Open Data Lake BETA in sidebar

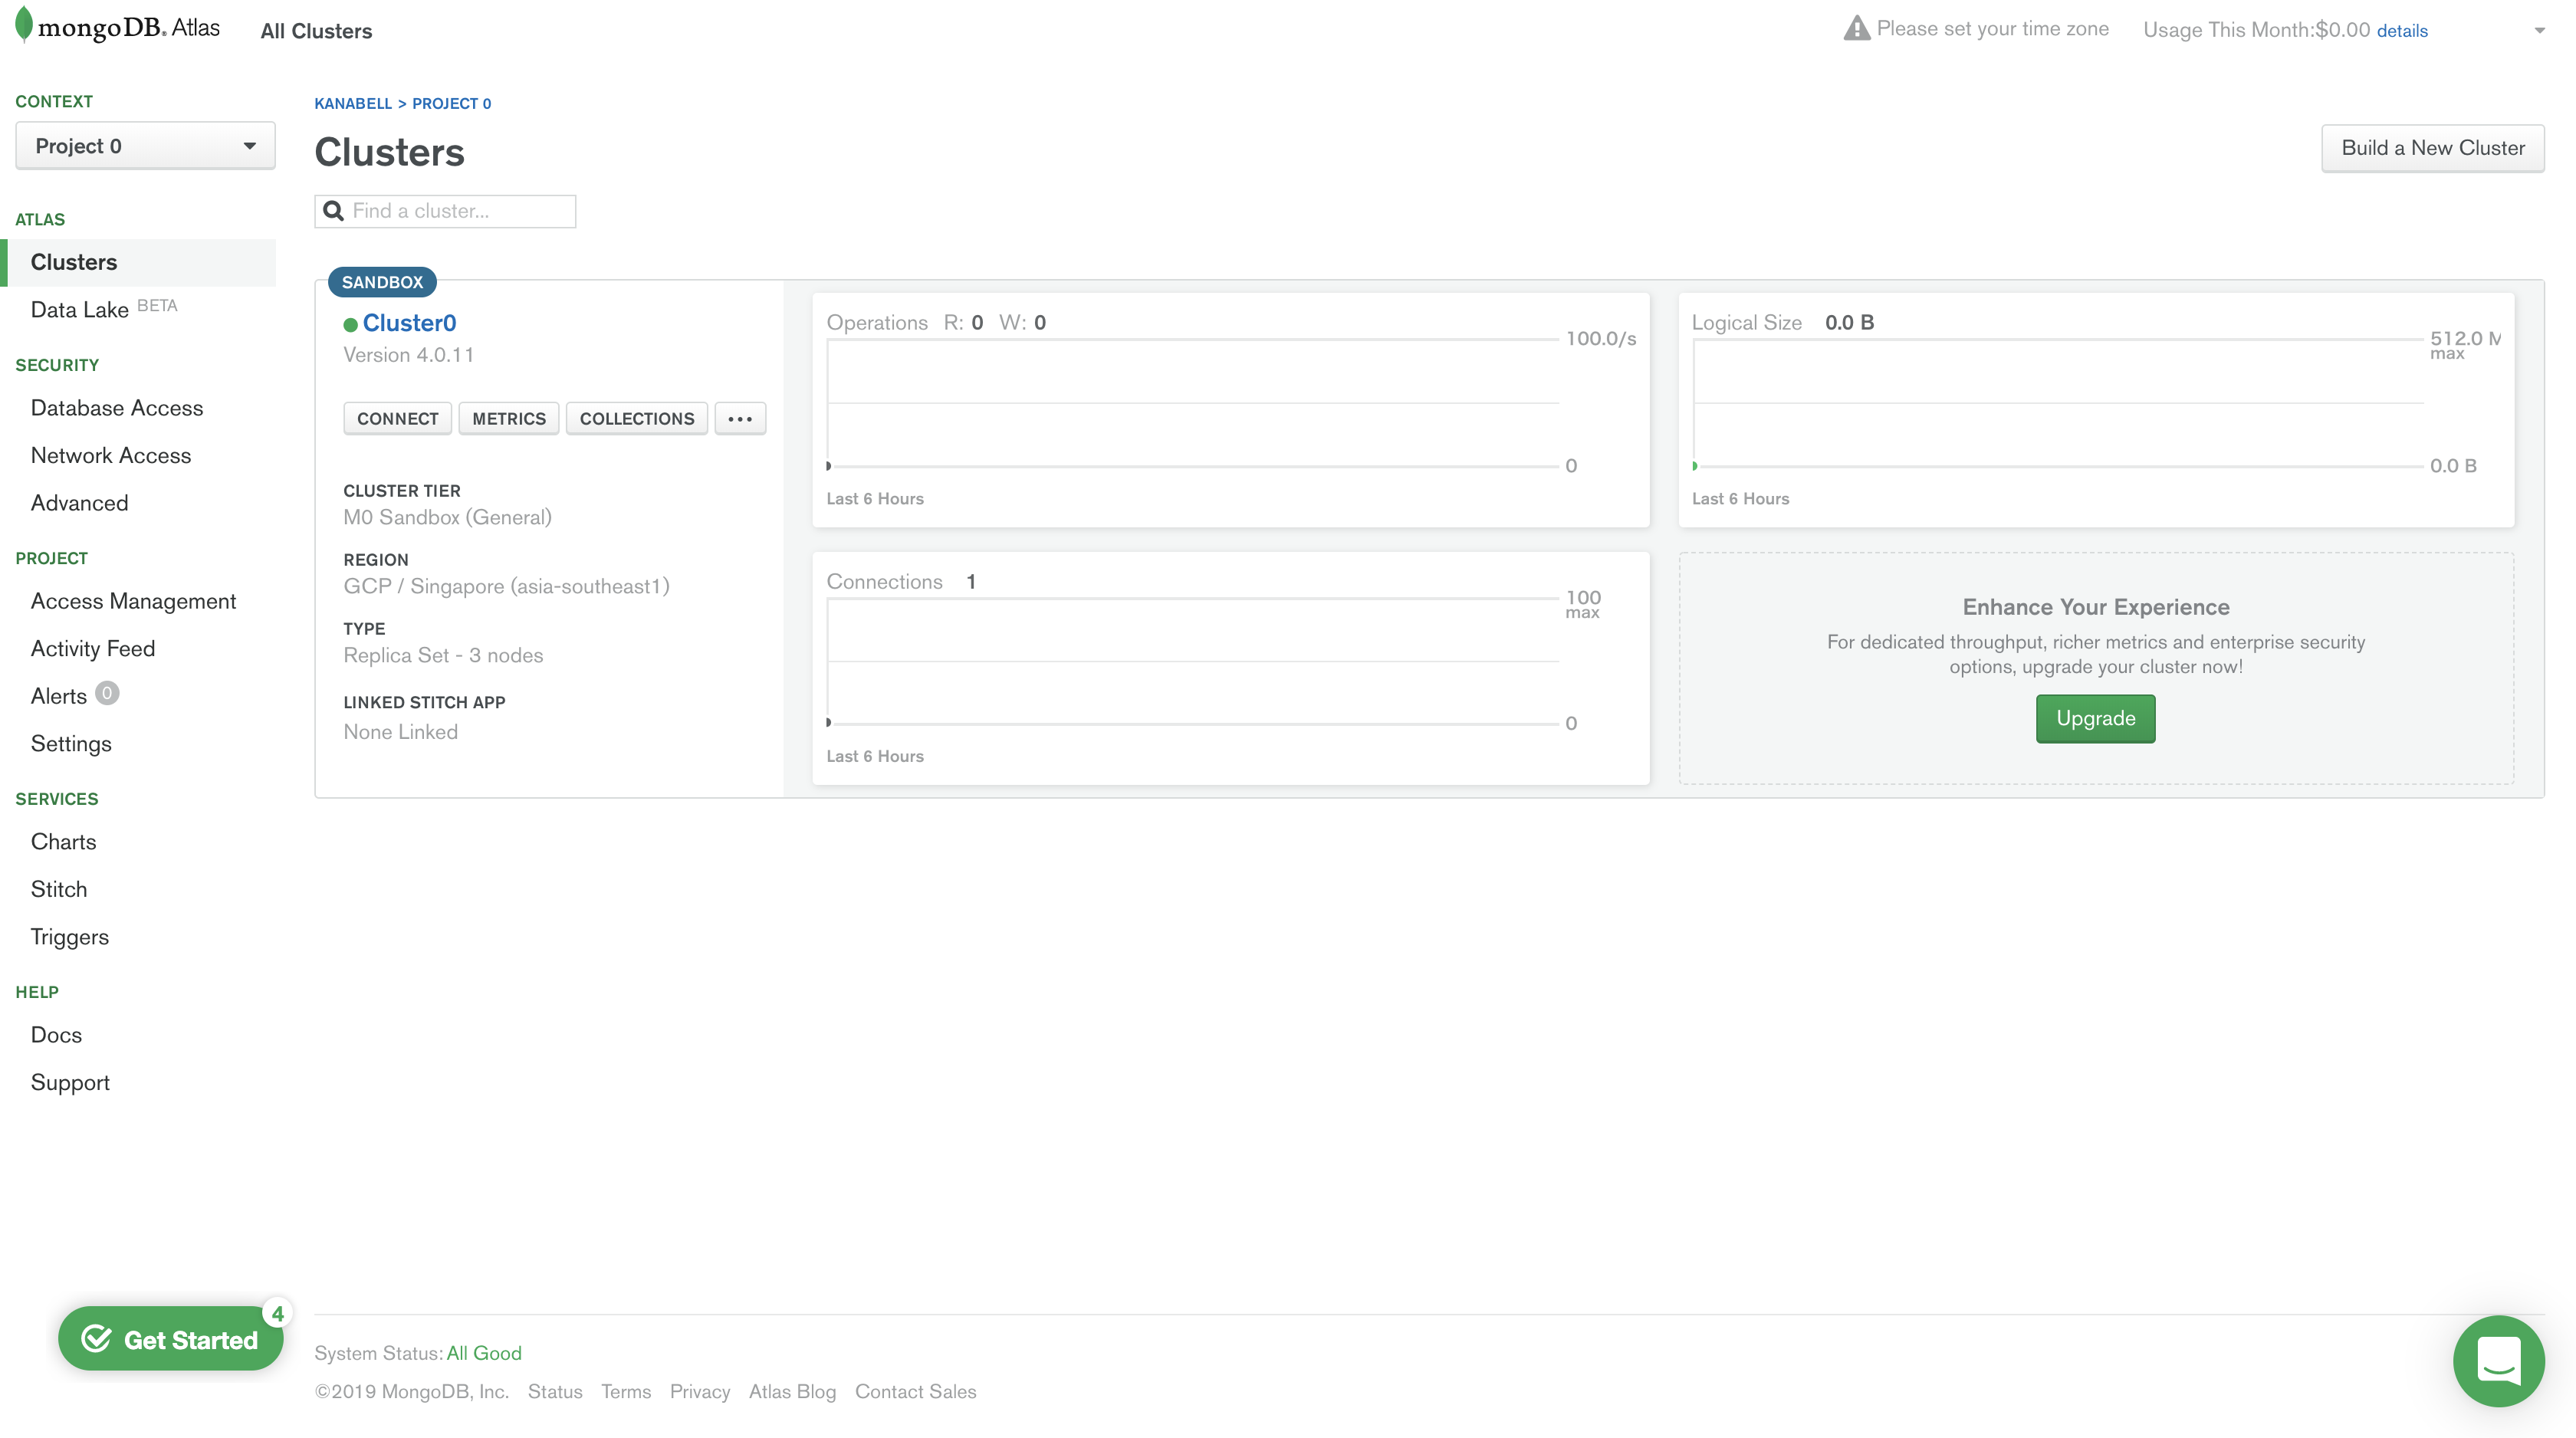click(104, 309)
